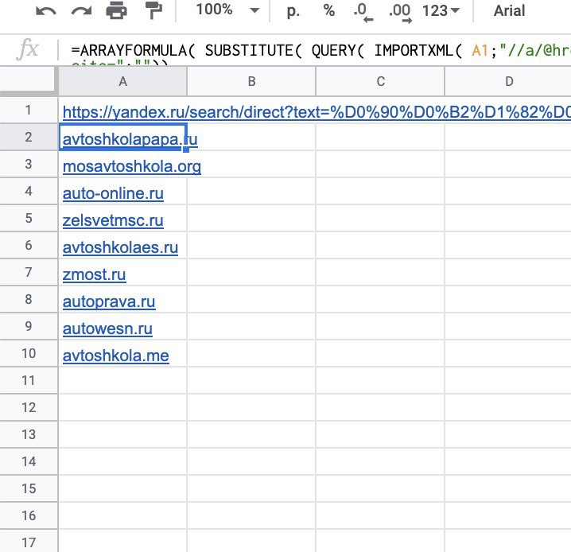Open the autowesn.ru link
This screenshot has width=571, height=552.
click(107, 328)
